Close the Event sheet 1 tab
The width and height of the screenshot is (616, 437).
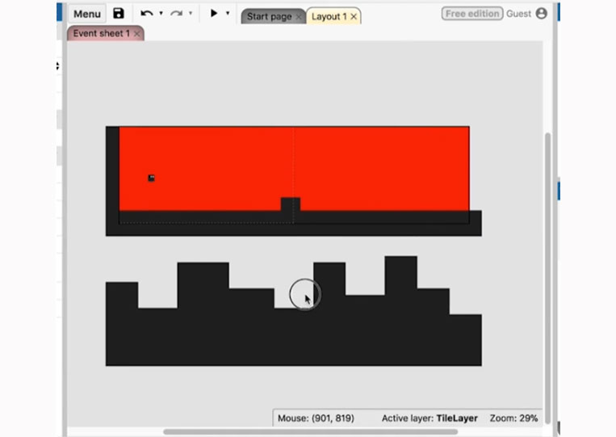[136, 34]
